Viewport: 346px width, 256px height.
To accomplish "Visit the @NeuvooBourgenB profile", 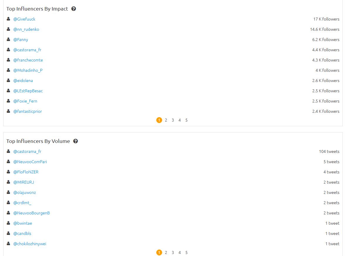I will pos(32,213).
